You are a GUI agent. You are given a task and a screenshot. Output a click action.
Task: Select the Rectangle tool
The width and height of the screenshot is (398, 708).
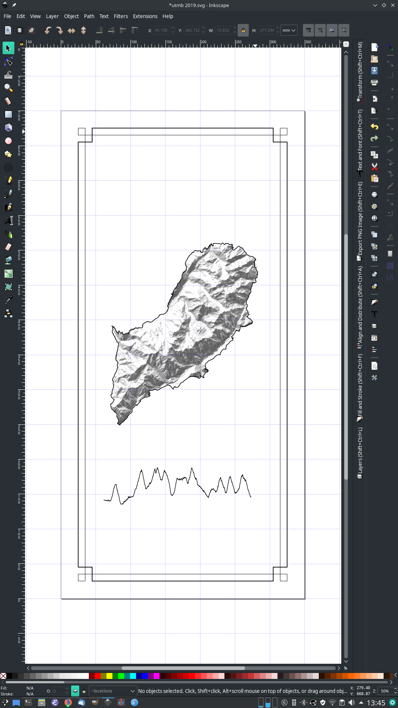[x=8, y=114]
